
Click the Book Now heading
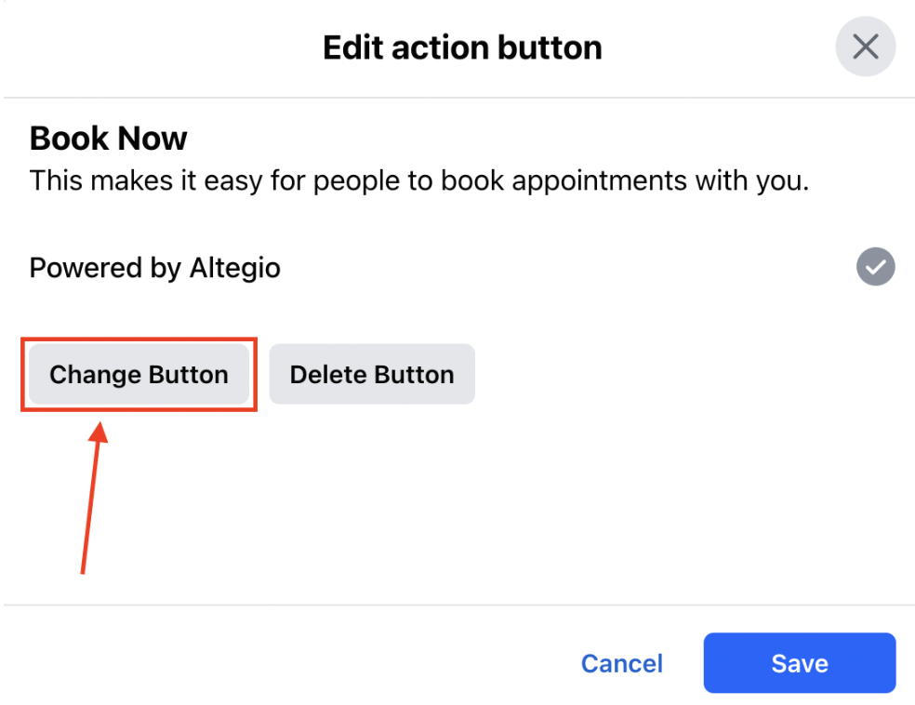pos(109,139)
